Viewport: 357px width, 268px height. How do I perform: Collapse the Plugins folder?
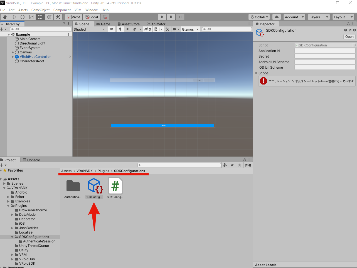click(x=8, y=206)
